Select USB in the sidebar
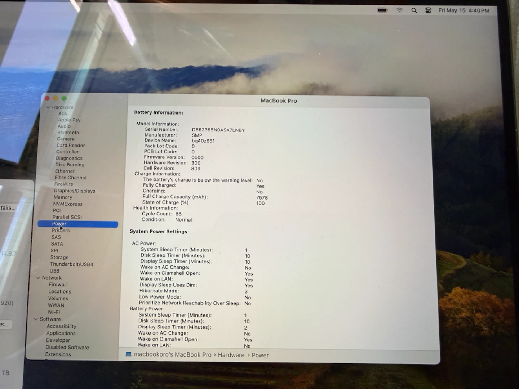The width and height of the screenshot is (519, 389). coord(54,271)
